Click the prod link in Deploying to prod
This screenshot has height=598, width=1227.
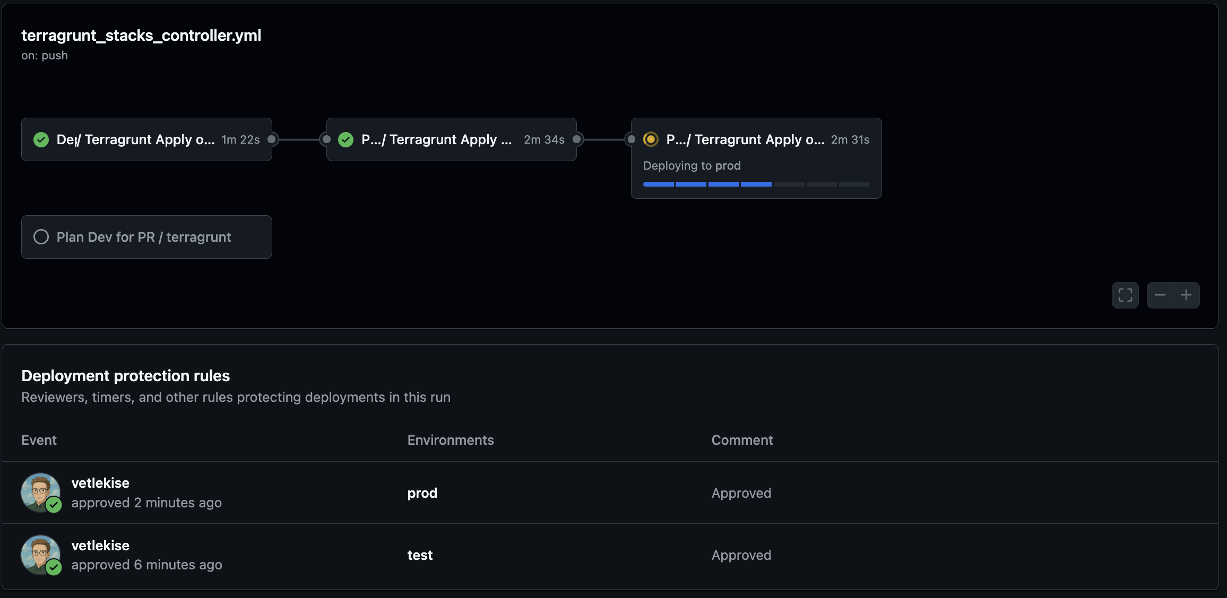(728, 166)
